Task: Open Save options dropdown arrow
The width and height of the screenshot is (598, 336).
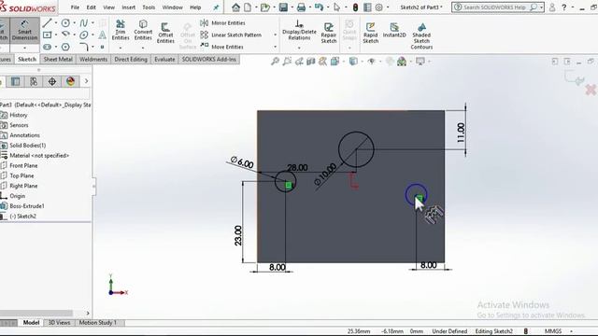Action: point(292,7)
